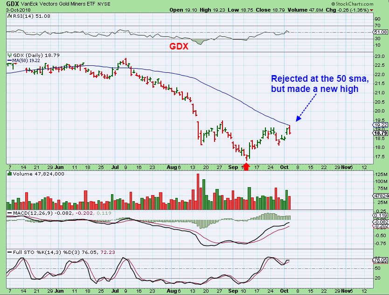Click the High 19.23 value
389x295 pixels.
coord(212,10)
